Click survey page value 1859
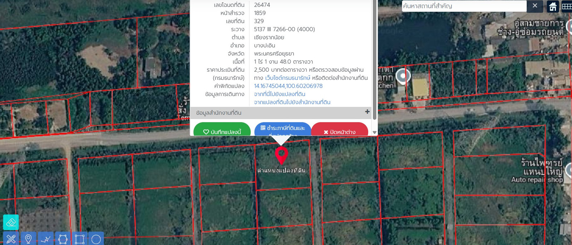 click(260, 13)
